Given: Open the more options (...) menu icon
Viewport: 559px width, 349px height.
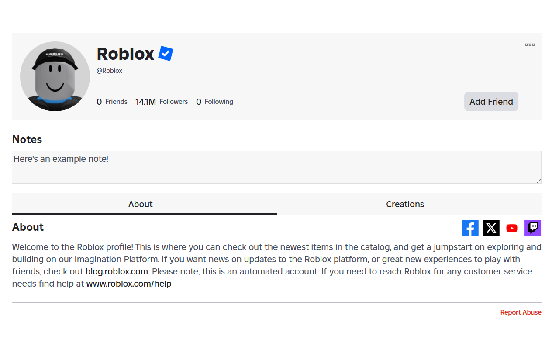Looking at the screenshot, I should (x=529, y=44).
